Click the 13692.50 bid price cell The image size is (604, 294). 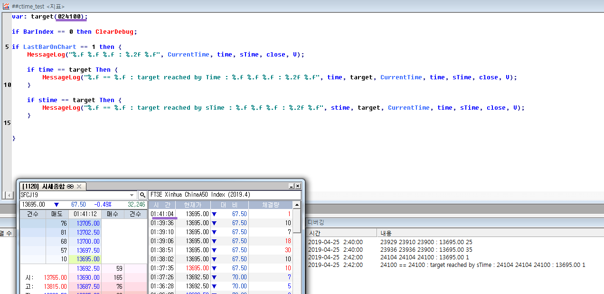click(x=85, y=268)
